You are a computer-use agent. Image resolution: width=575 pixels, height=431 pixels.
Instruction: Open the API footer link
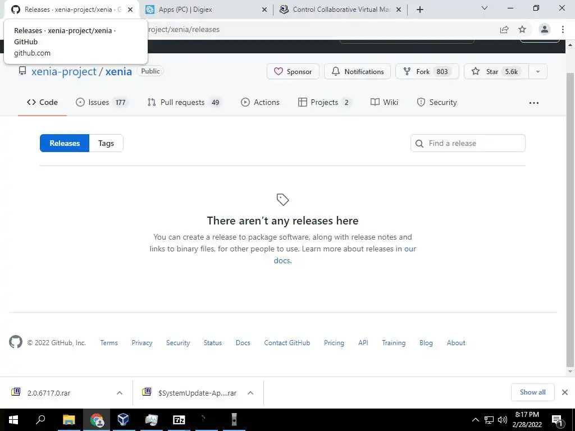click(363, 343)
